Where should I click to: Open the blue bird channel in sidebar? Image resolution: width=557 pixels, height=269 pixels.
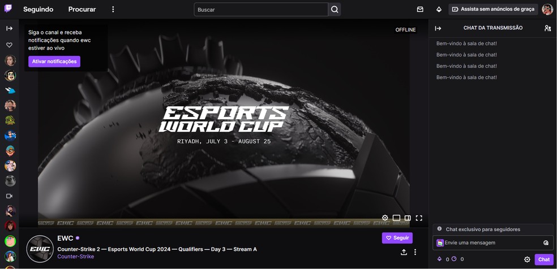pos(10,90)
